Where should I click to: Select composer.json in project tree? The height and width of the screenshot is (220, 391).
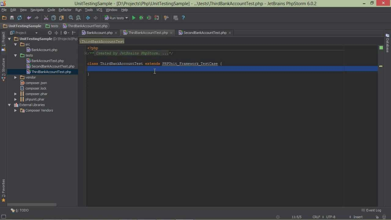point(36,83)
